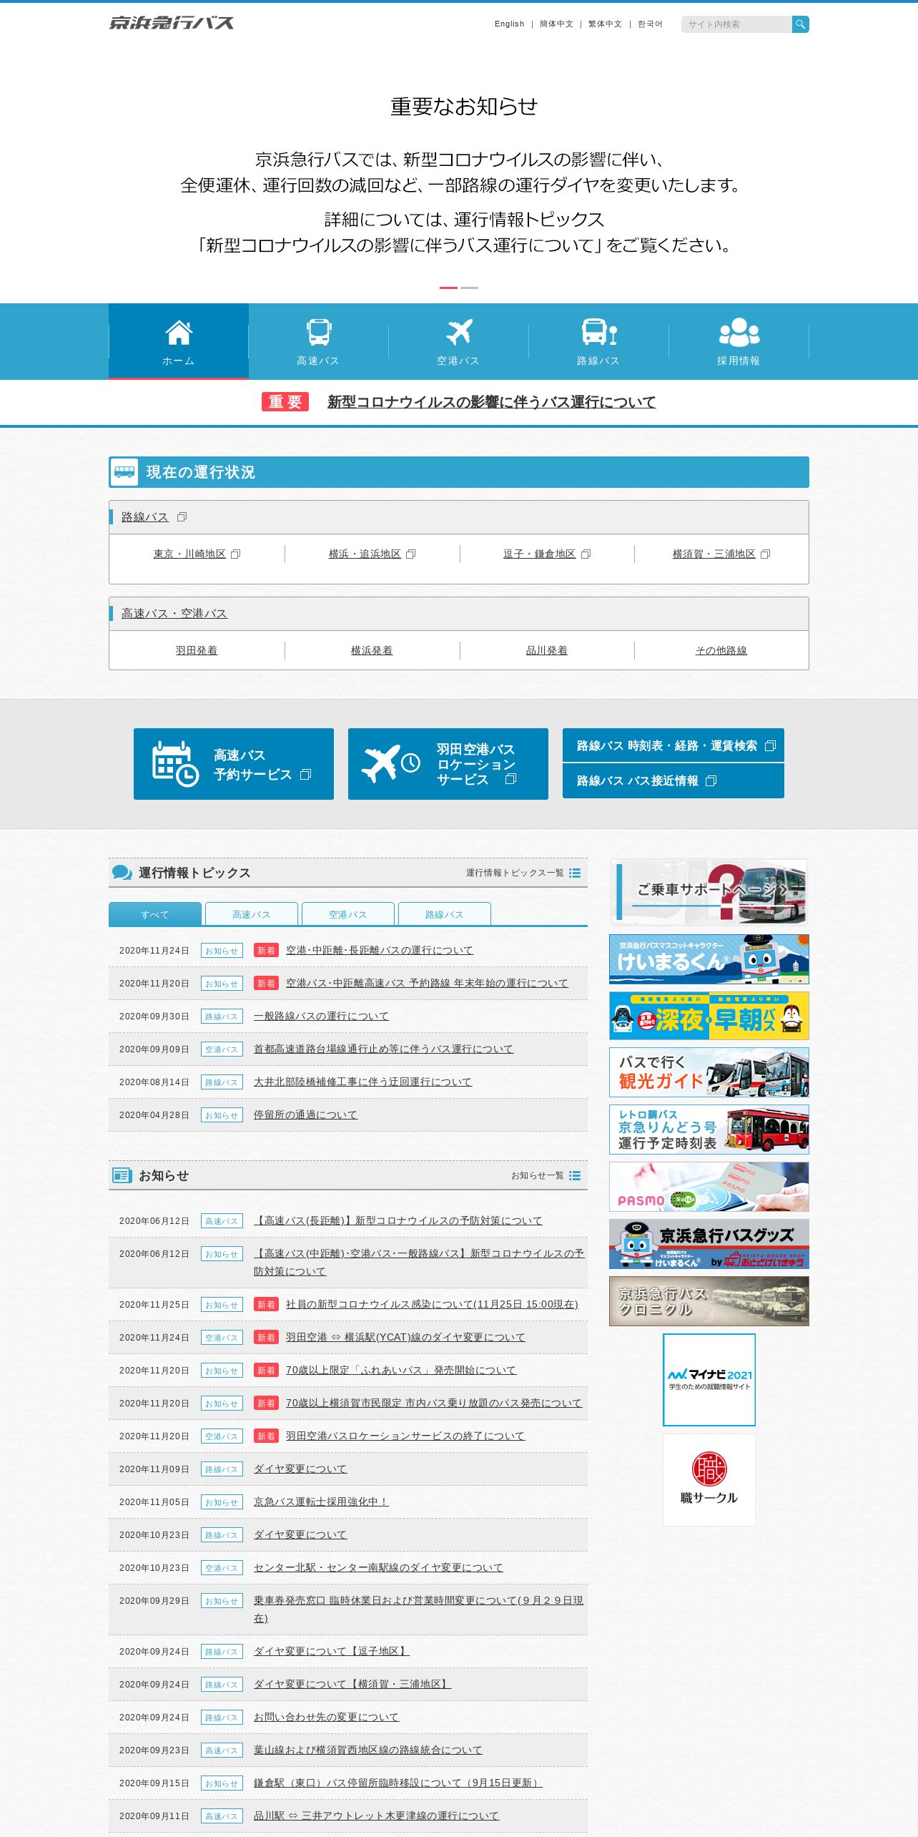Open 職サークル banner
This screenshot has width=918, height=1837.
(709, 1480)
